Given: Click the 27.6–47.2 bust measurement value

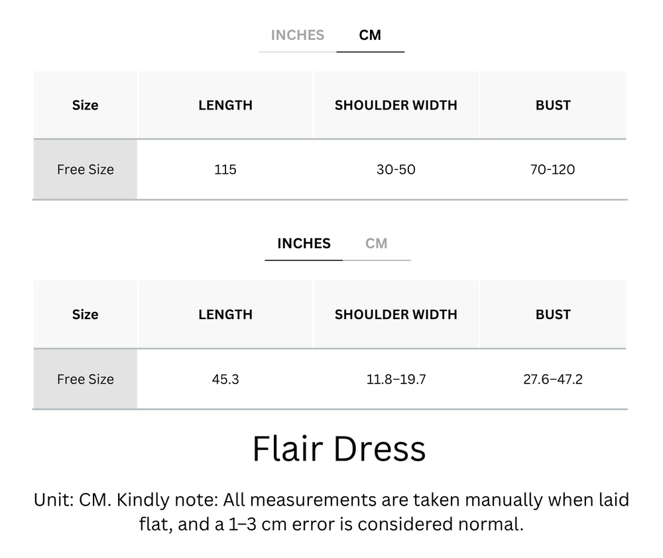Looking at the screenshot, I should 553,379.
